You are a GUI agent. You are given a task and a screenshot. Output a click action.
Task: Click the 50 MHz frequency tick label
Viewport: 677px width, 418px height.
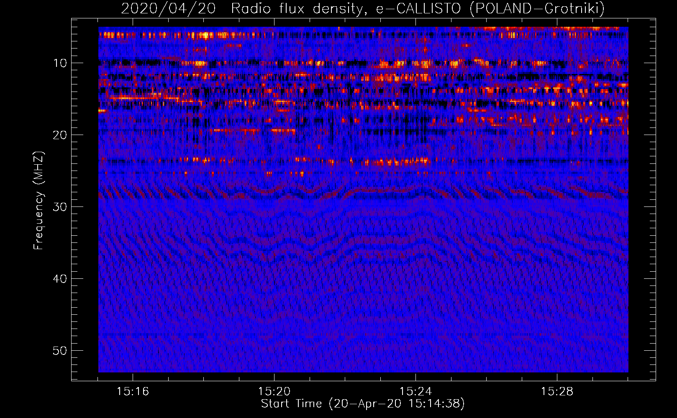[x=60, y=351]
